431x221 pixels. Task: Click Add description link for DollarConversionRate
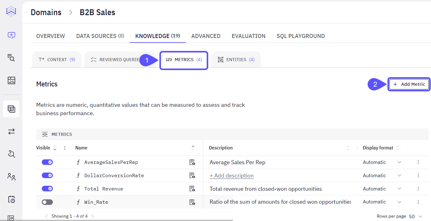(231, 175)
